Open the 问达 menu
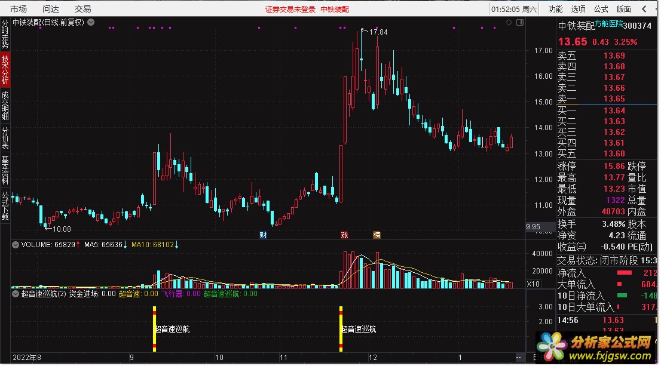Viewport: 661px width, 366px height. point(51,9)
